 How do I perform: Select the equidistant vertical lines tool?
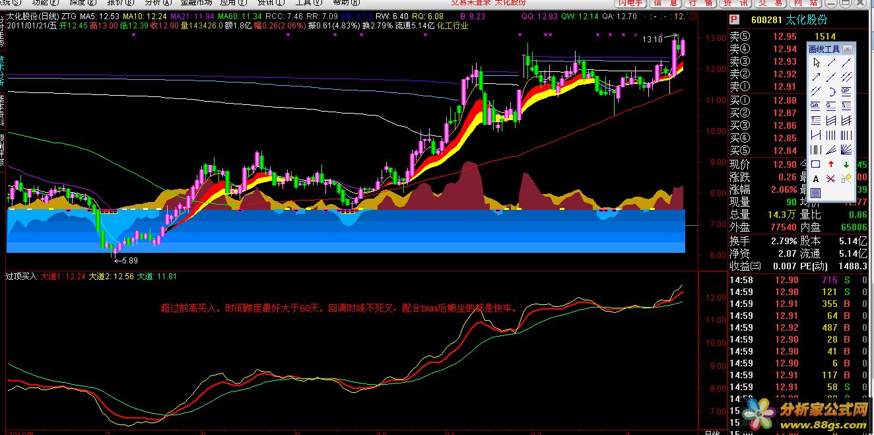pos(831,135)
